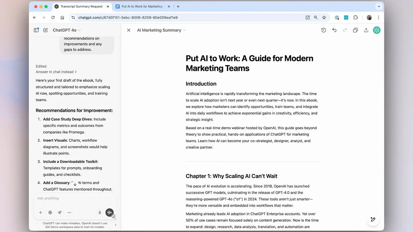Switch to Put AI to Work for Marketing tab
The image size is (413, 232).
pos(142,6)
